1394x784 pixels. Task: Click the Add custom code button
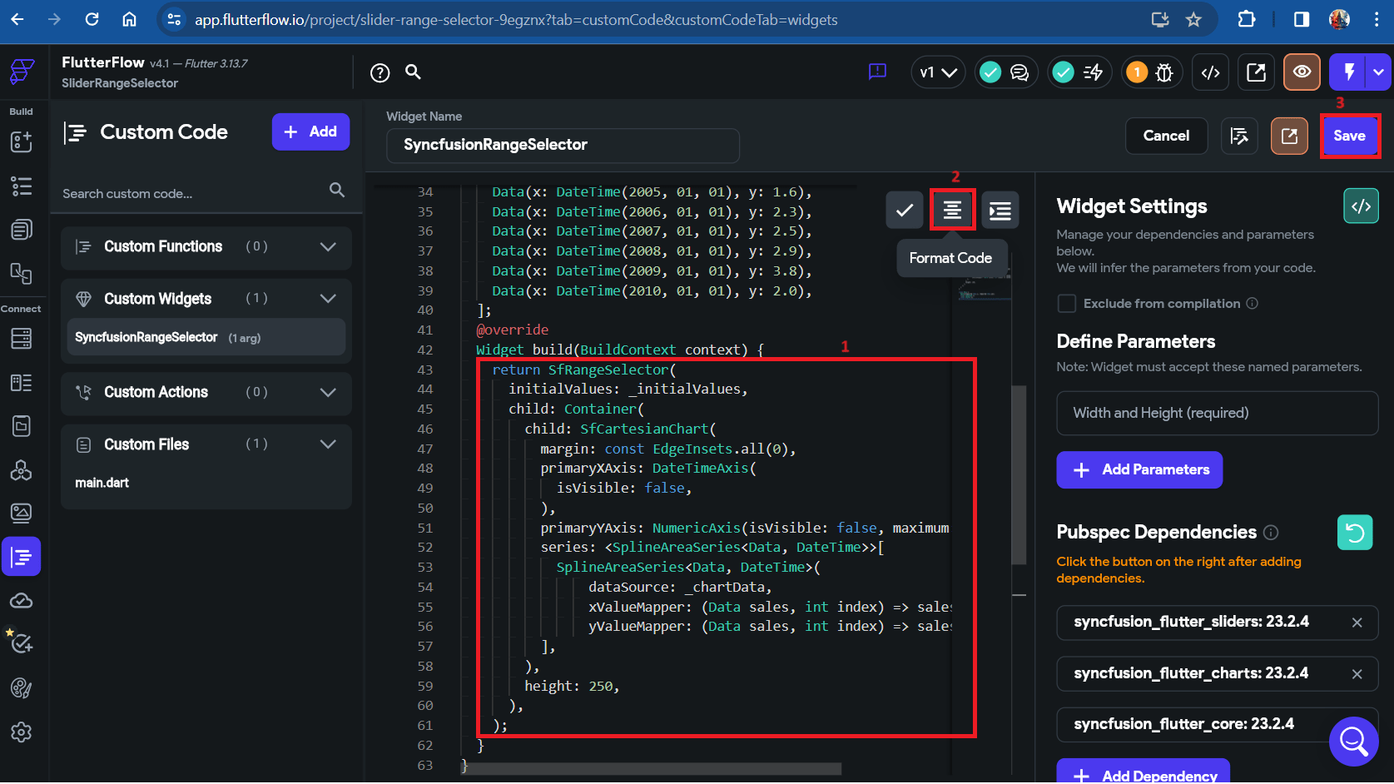coord(310,131)
